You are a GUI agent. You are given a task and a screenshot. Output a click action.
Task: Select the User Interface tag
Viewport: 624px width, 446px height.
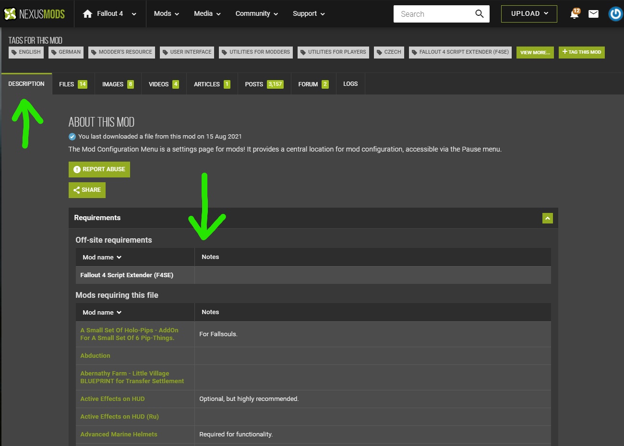187,52
